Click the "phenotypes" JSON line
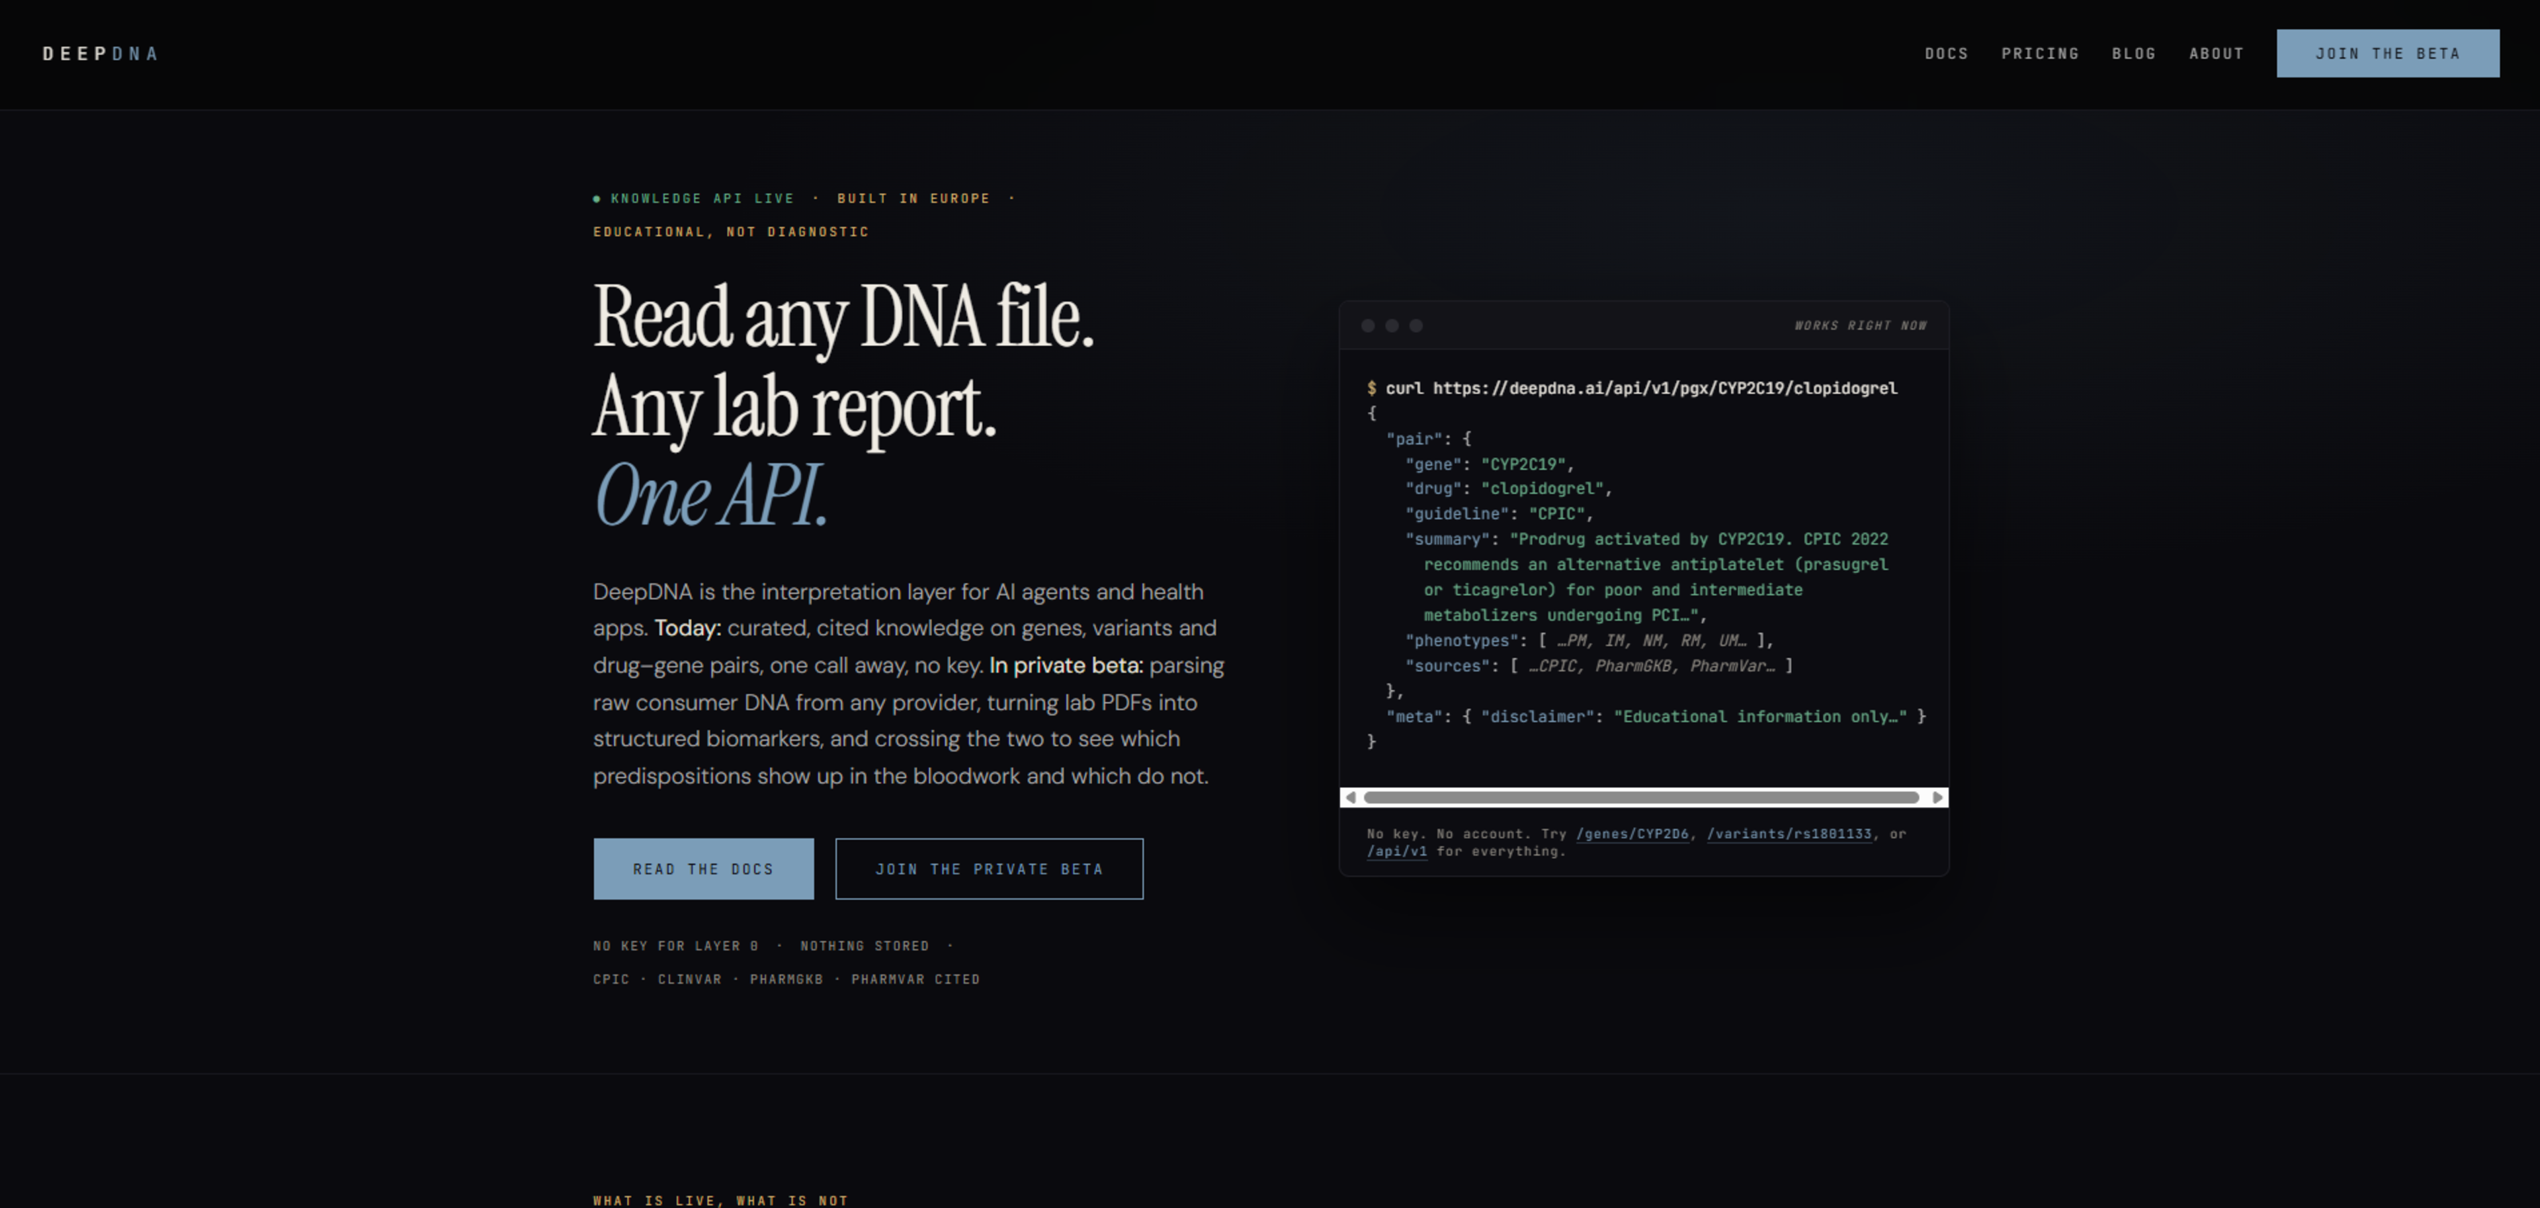This screenshot has width=2540, height=1208. point(1588,640)
